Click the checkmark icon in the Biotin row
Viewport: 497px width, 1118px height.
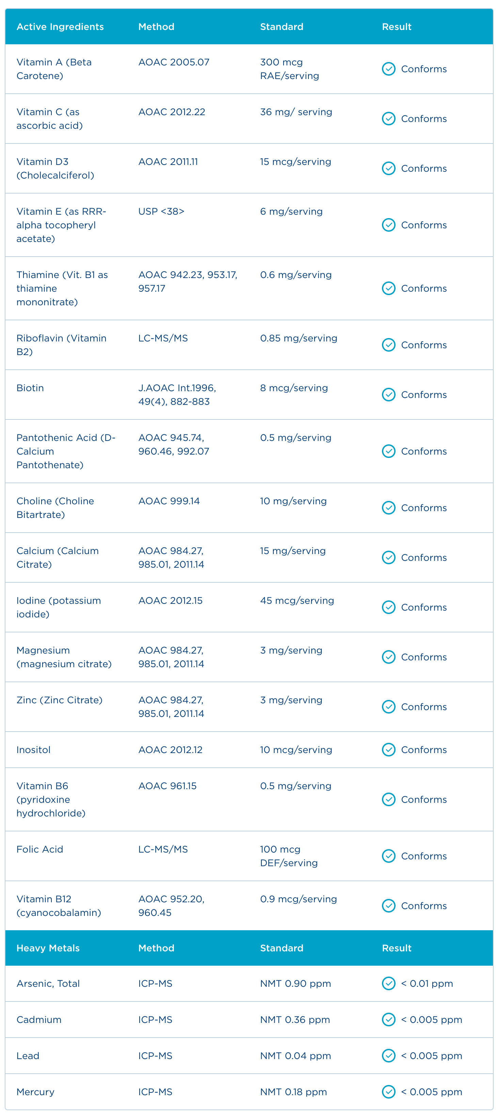click(x=388, y=395)
